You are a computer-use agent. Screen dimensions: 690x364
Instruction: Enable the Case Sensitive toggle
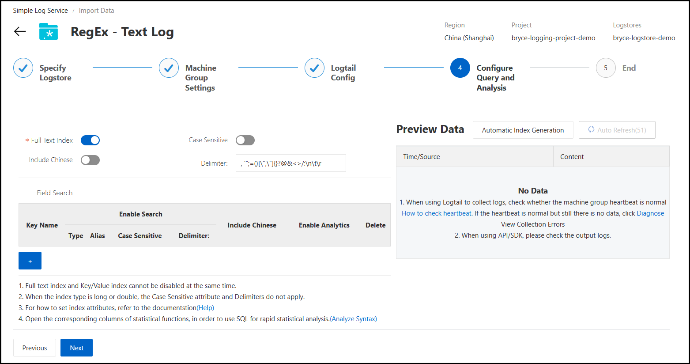tap(245, 140)
